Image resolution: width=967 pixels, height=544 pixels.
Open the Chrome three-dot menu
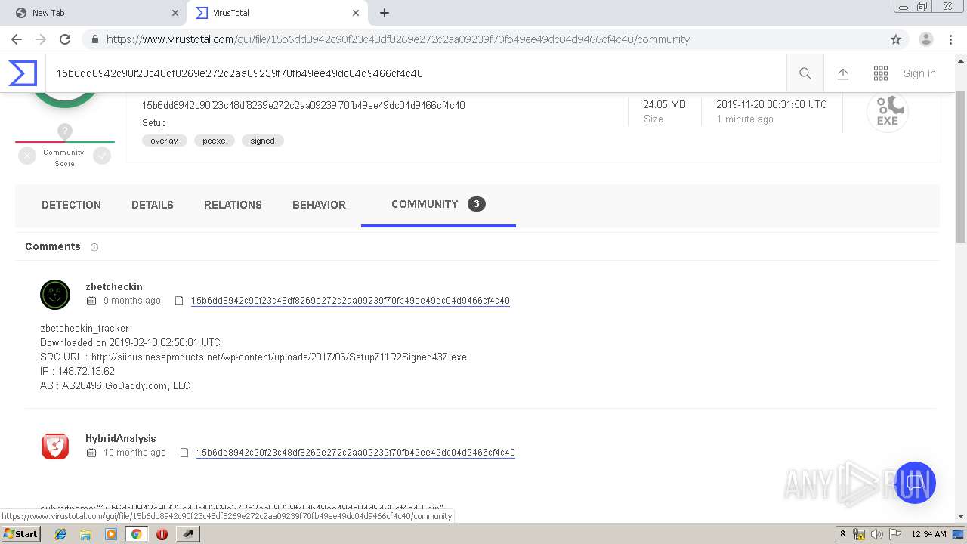[951, 39]
